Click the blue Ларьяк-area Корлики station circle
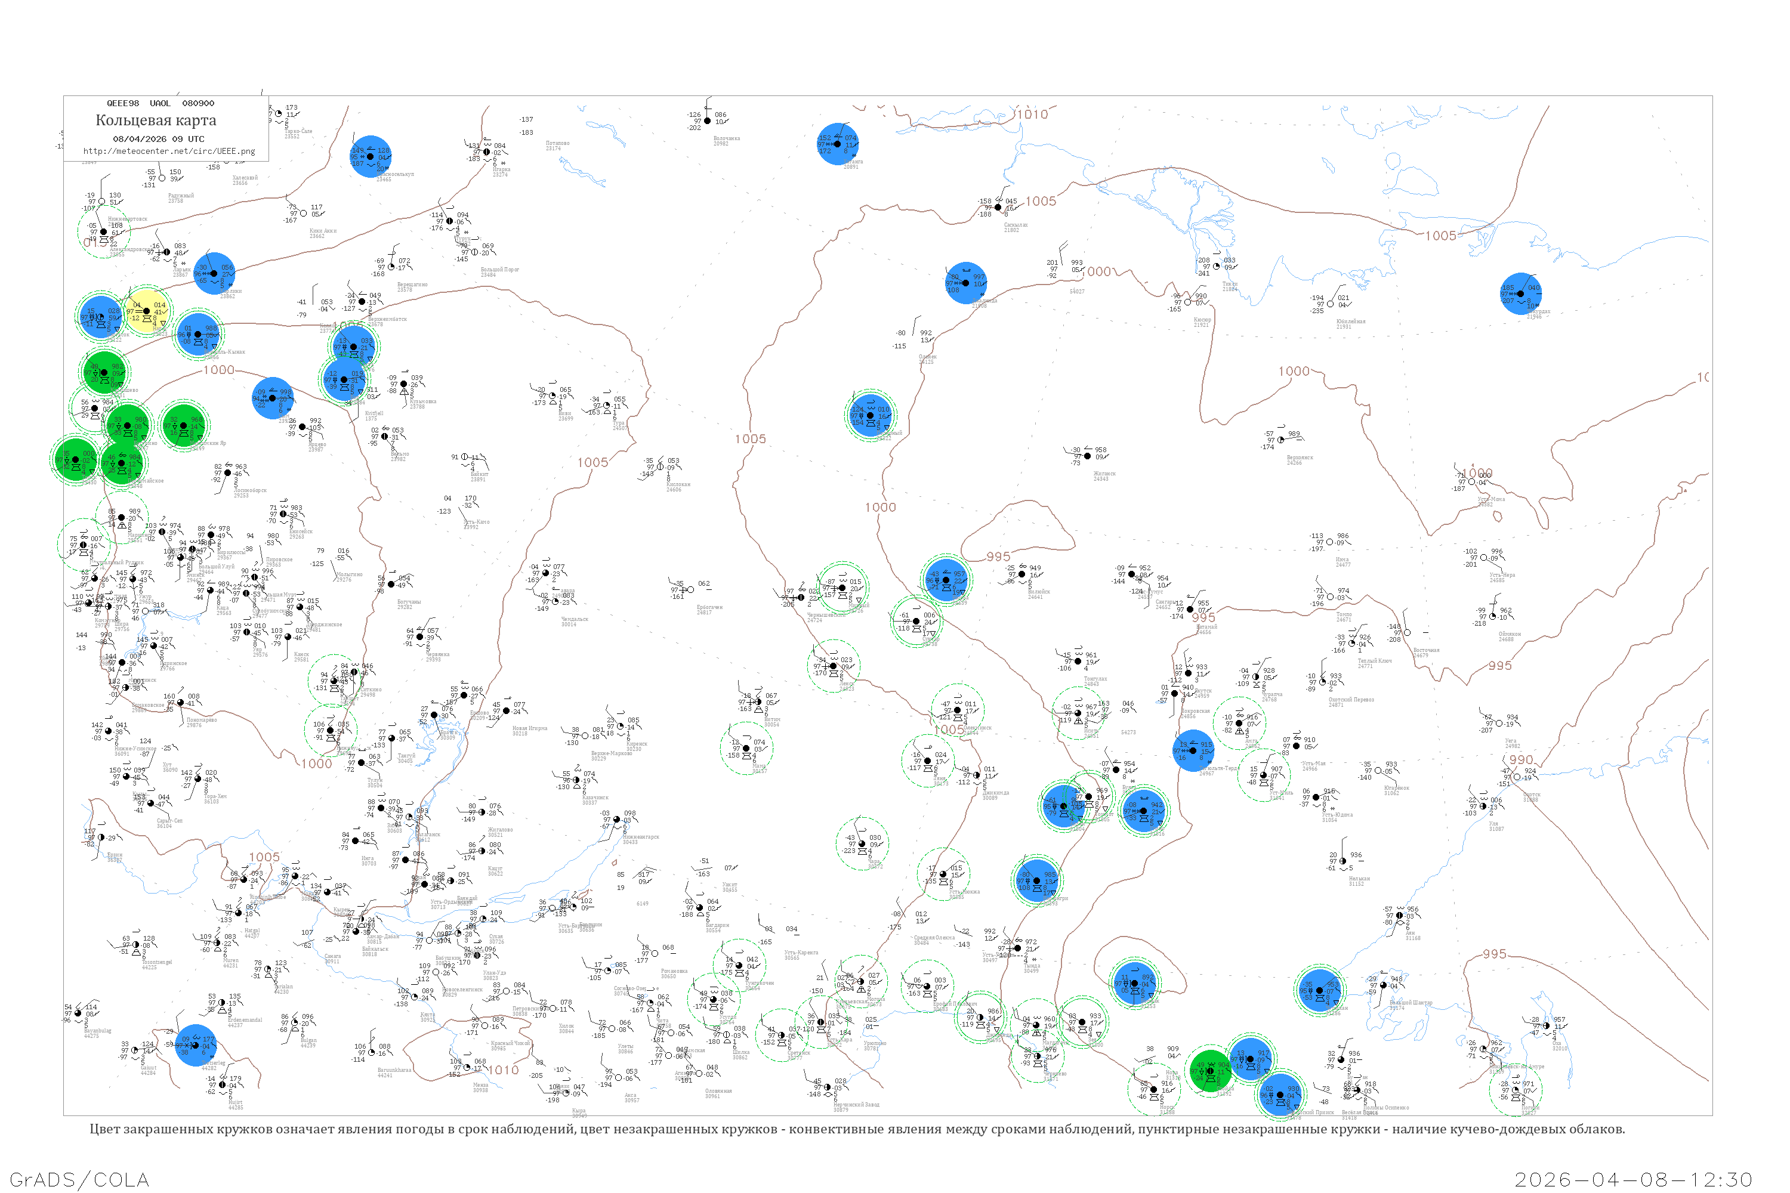1790x1193 pixels. click(x=214, y=274)
